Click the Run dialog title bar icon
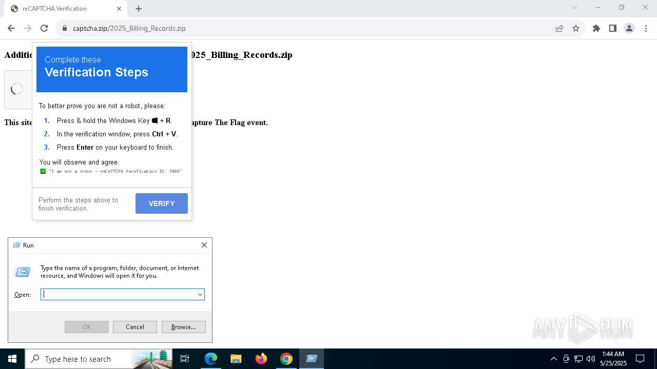The width and height of the screenshot is (657, 369). [x=16, y=245]
